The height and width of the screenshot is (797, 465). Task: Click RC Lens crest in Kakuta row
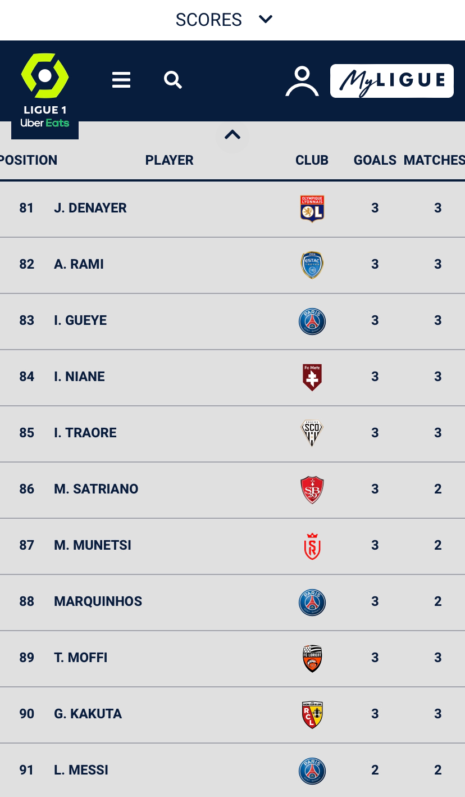312,714
